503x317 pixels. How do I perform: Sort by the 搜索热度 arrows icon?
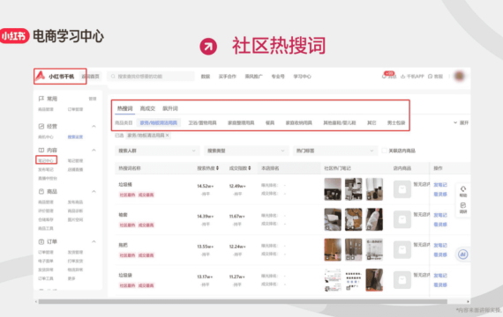coord(217,168)
